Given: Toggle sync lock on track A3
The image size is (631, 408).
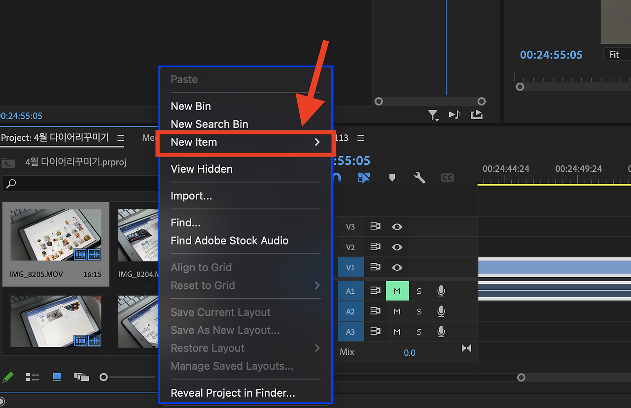Looking at the screenshot, I should point(376,332).
